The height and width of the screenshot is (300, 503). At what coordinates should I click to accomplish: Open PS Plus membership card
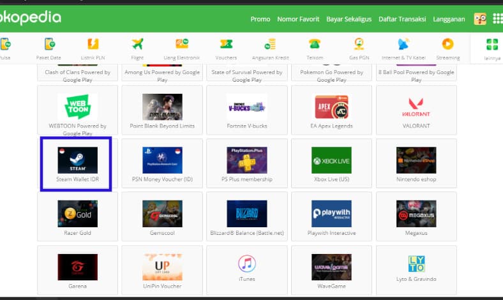pos(246,163)
